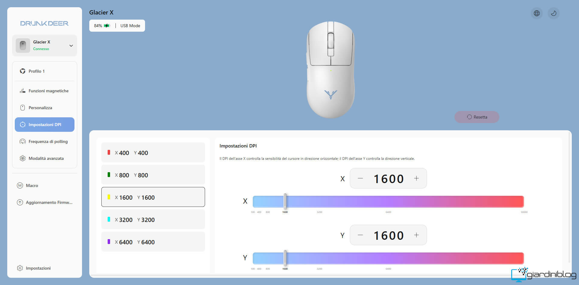Click the X axis DPI slider handle
Image resolution: width=579 pixels, height=285 pixels.
tap(285, 201)
